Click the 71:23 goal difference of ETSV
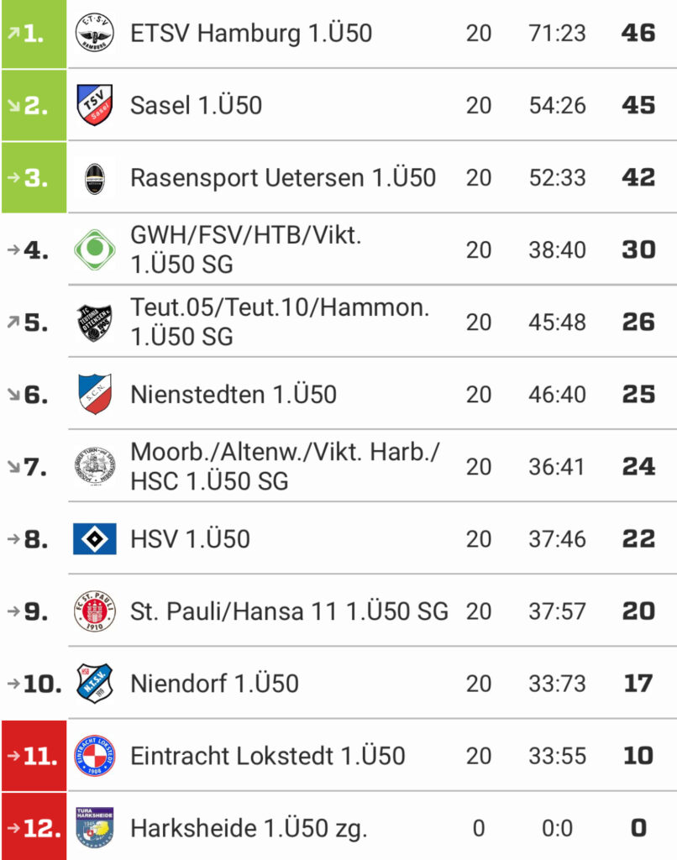The height and width of the screenshot is (860, 677). tap(557, 33)
